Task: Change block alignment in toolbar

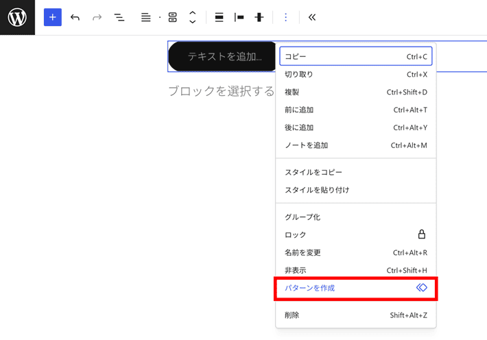Action: click(219, 17)
